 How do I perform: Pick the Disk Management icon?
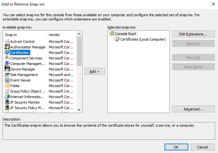[x=8, y=75]
